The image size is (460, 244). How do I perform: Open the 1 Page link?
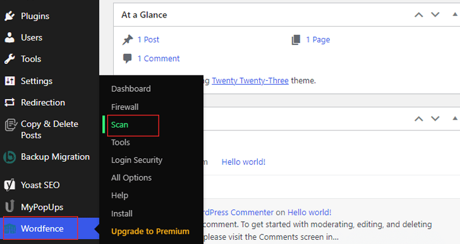[x=318, y=39]
